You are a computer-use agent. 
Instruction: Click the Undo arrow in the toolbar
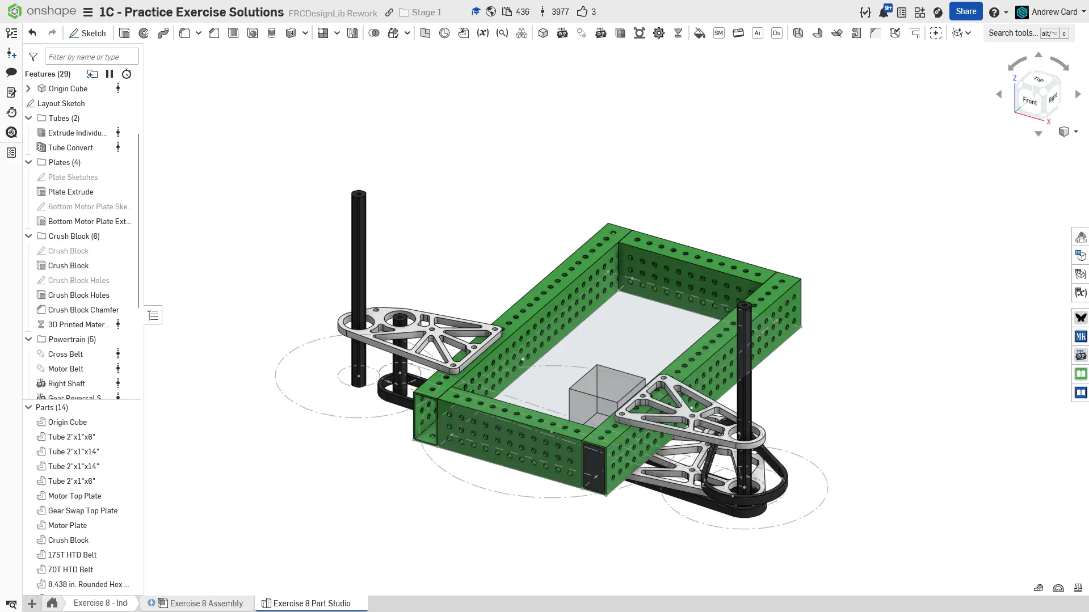32,33
